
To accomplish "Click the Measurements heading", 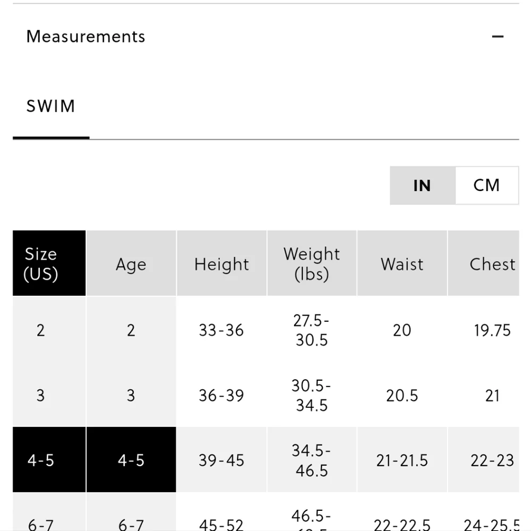I will 86,37.
